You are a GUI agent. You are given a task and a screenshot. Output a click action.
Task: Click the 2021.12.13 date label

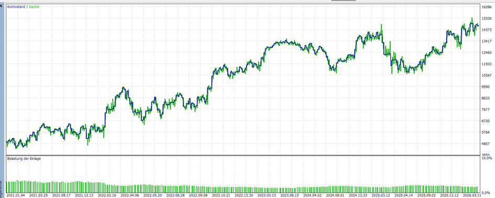coord(84,195)
